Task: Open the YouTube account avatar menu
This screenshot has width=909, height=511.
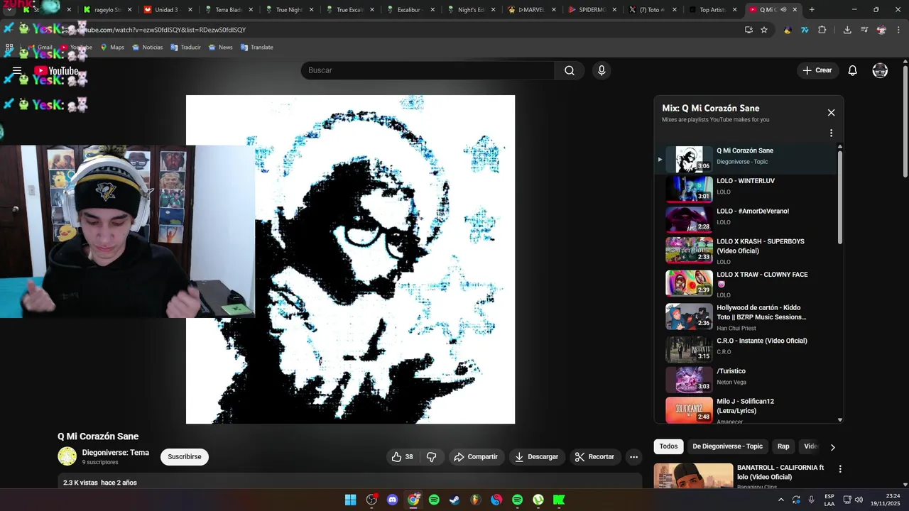Action: tap(880, 70)
